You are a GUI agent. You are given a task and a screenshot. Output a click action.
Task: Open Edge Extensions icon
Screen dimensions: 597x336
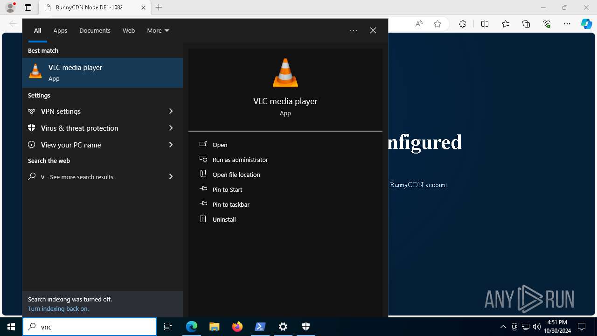coord(462,24)
